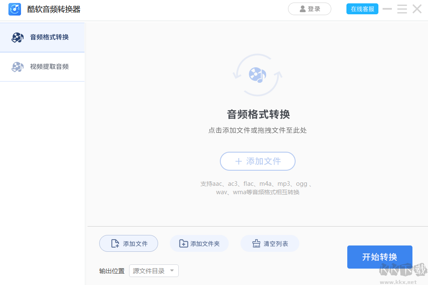Select the 音频格式转换 sidebar icon

pyautogui.click(x=17, y=37)
